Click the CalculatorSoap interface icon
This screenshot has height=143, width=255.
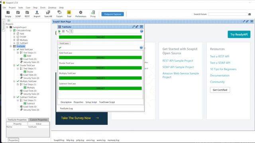tap(14, 30)
